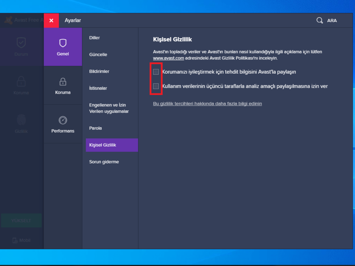Close the Ayarlar settings panel

(x=51, y=20)
